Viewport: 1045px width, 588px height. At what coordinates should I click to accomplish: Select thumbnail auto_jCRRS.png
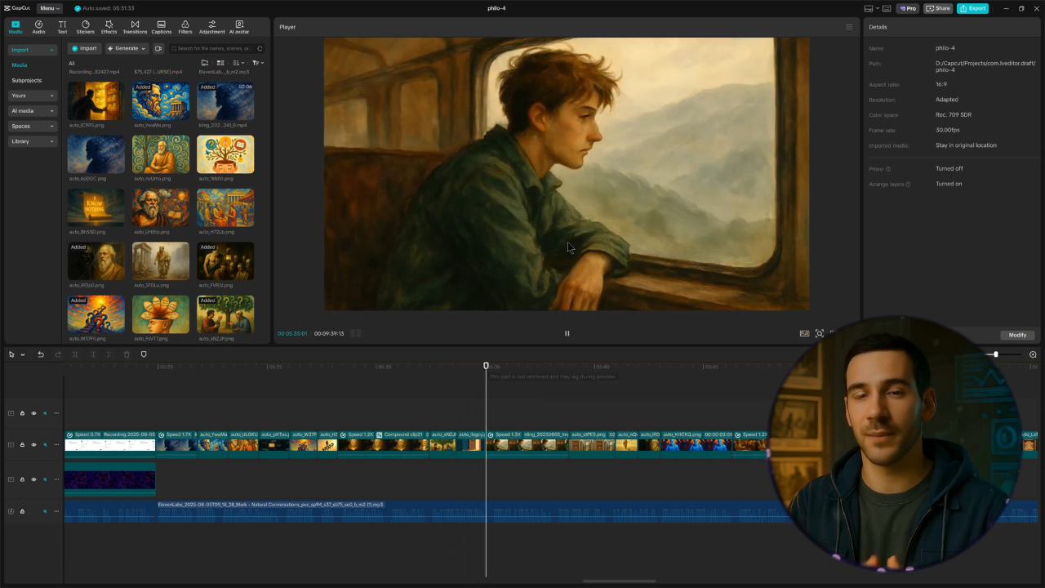click(96, 101)
